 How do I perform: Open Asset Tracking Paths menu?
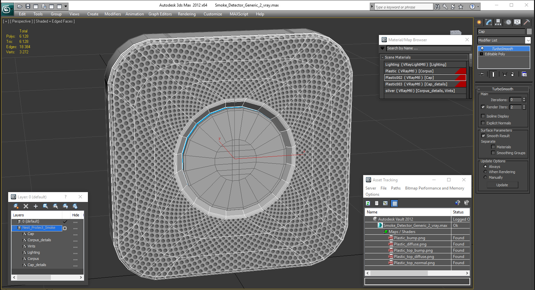pos(396,188)
